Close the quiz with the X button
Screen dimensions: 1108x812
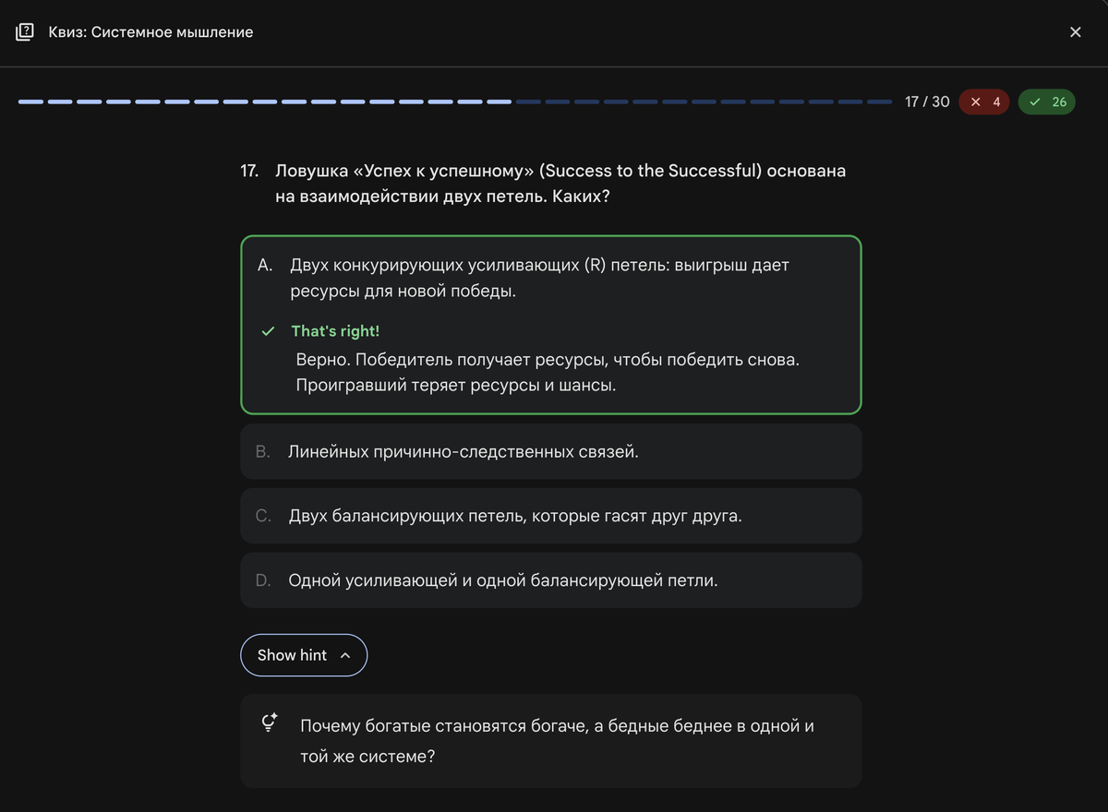(x=1075, y=31)
